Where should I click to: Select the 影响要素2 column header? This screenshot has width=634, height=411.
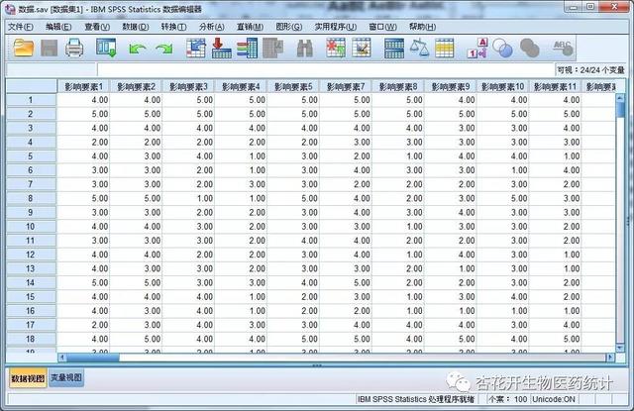click(x=136, y=86)
